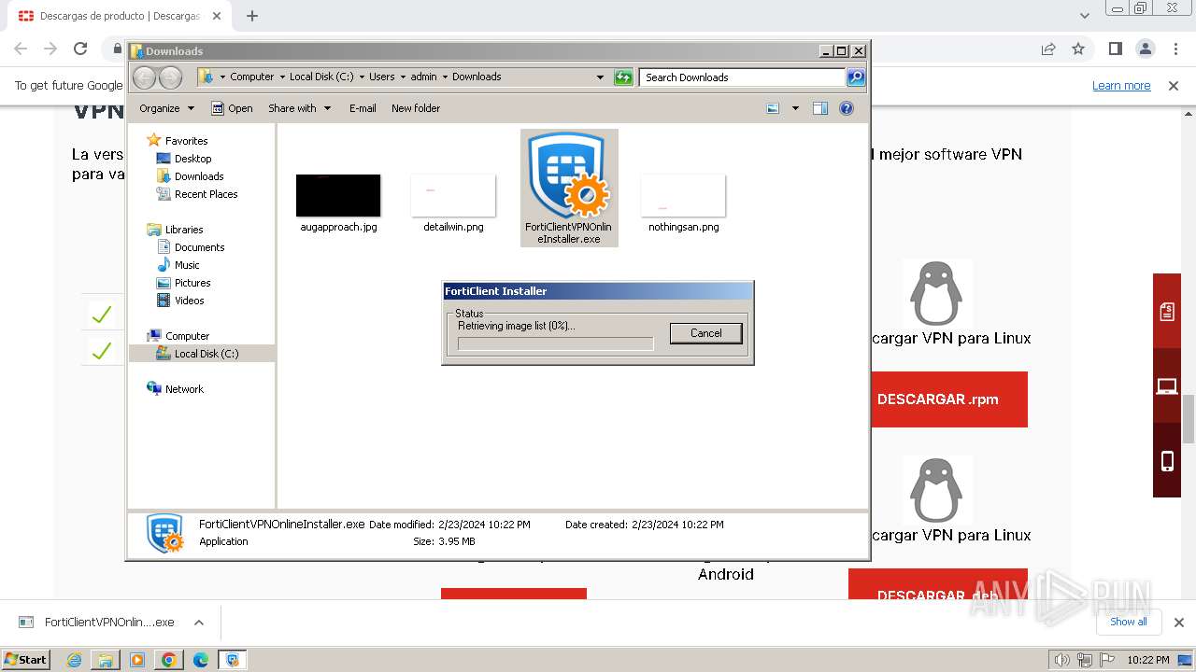Select Local Disk (C:) in tree
The image size is (1196, 672).
[206, 354]
